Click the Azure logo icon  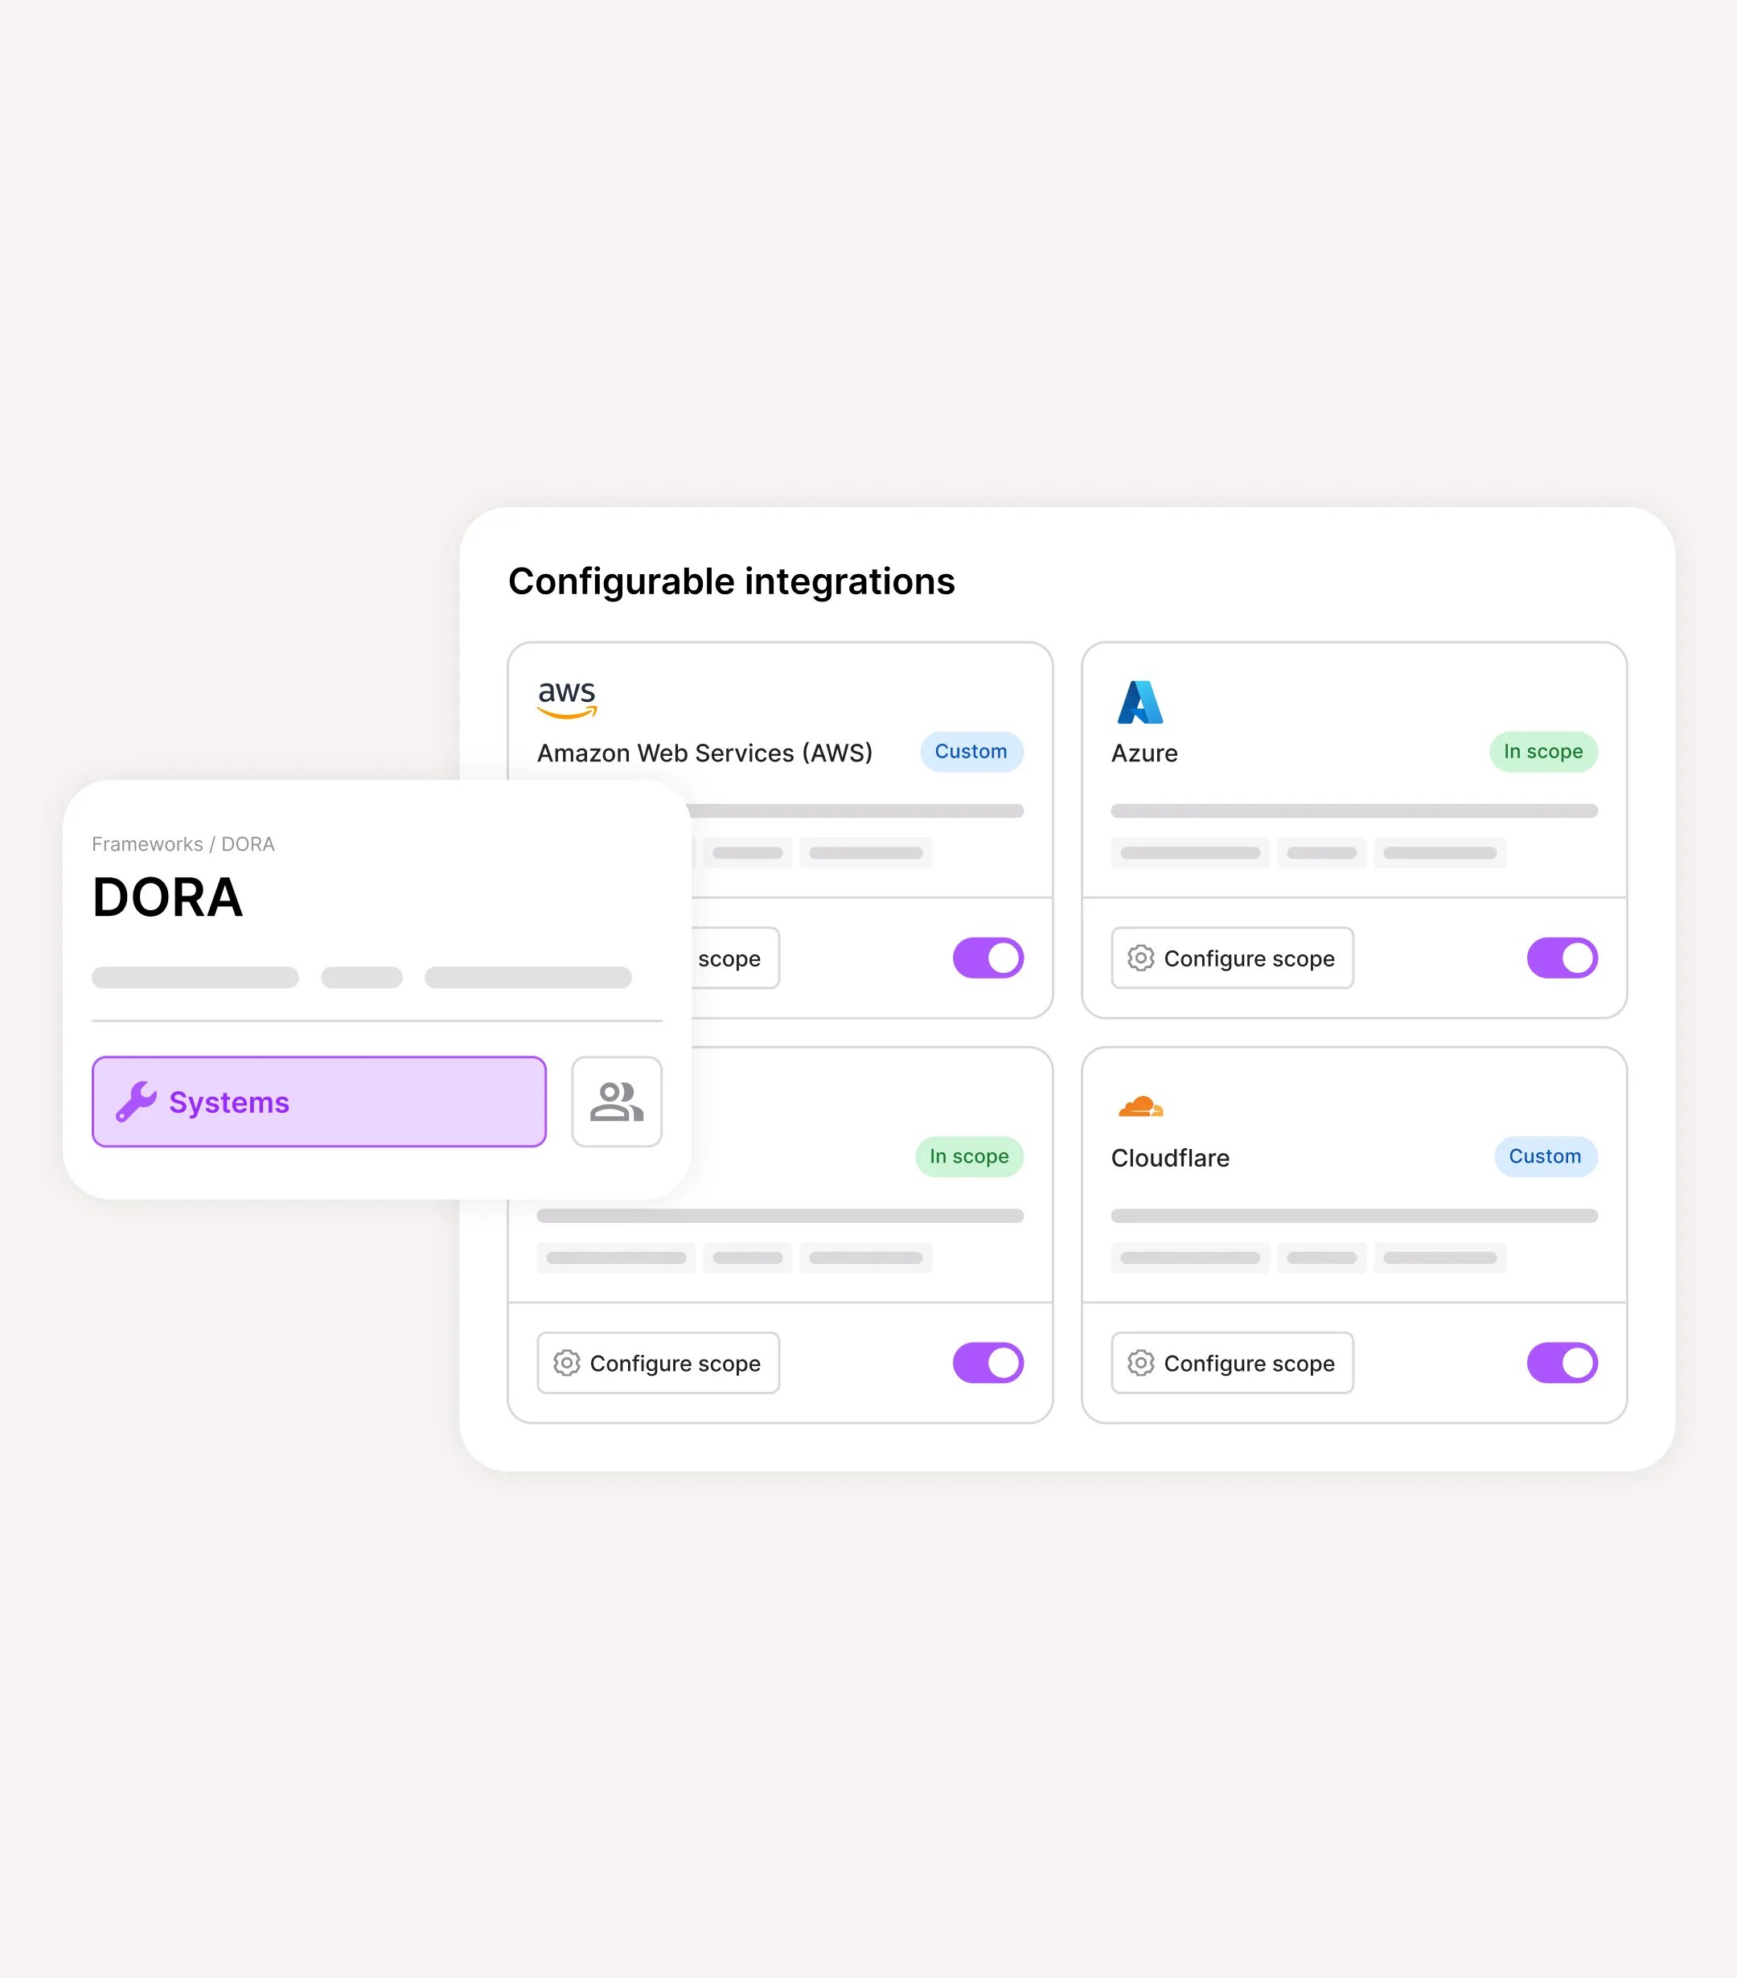[1140, 702]
